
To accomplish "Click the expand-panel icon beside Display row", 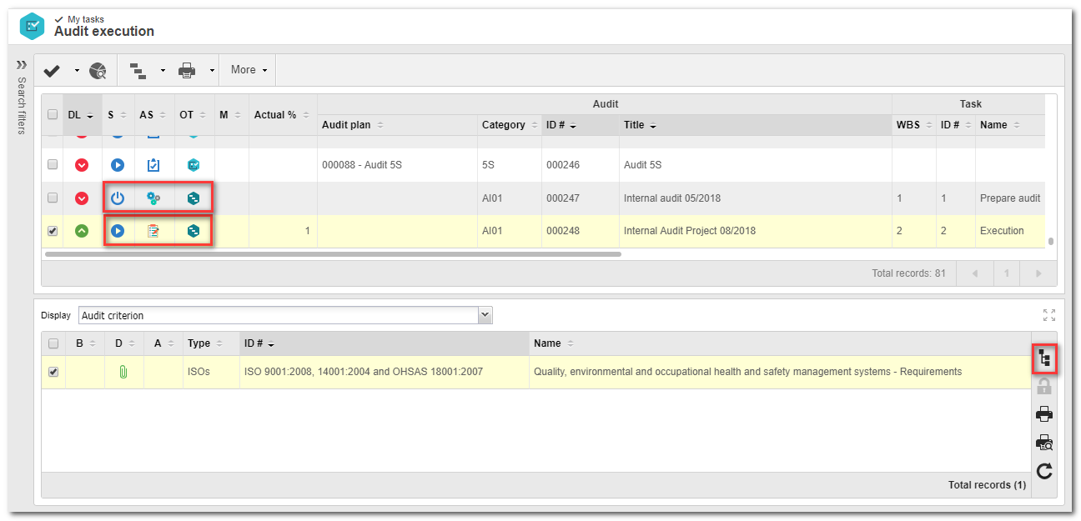I will 1049,315.
